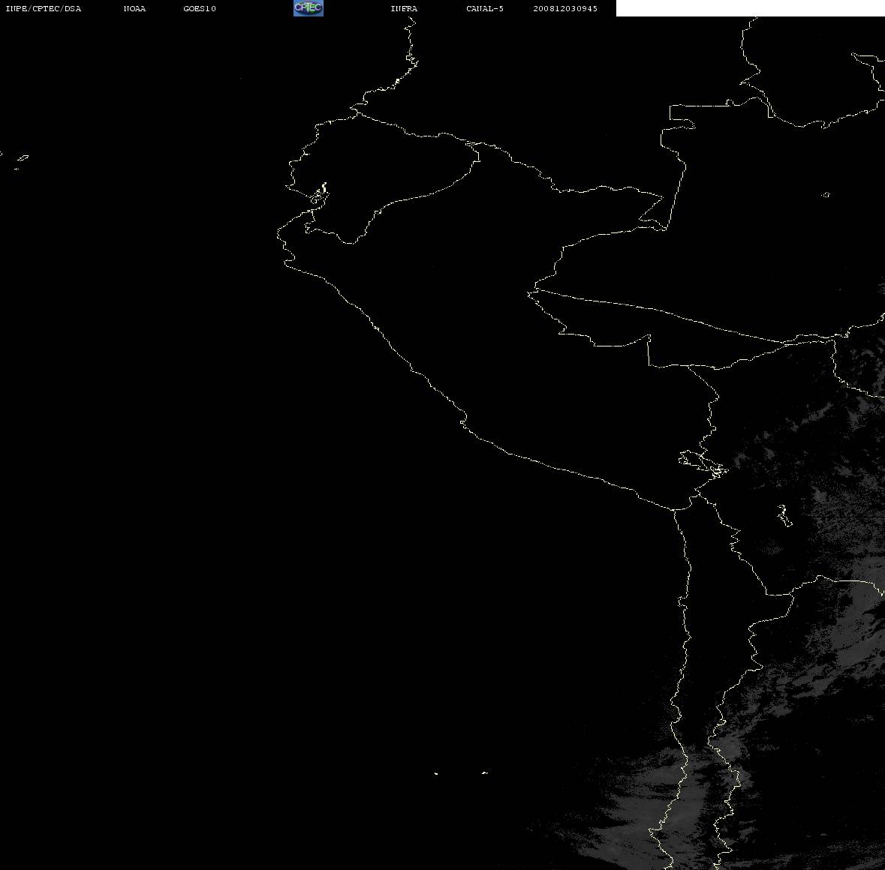Select the left small Pacific island dot
Viewport: 885px width, 870px height.
click(x=436, y=773)
